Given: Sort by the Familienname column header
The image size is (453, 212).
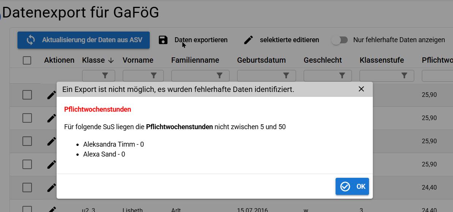Looking at the screenshot, I should (195, 60).
